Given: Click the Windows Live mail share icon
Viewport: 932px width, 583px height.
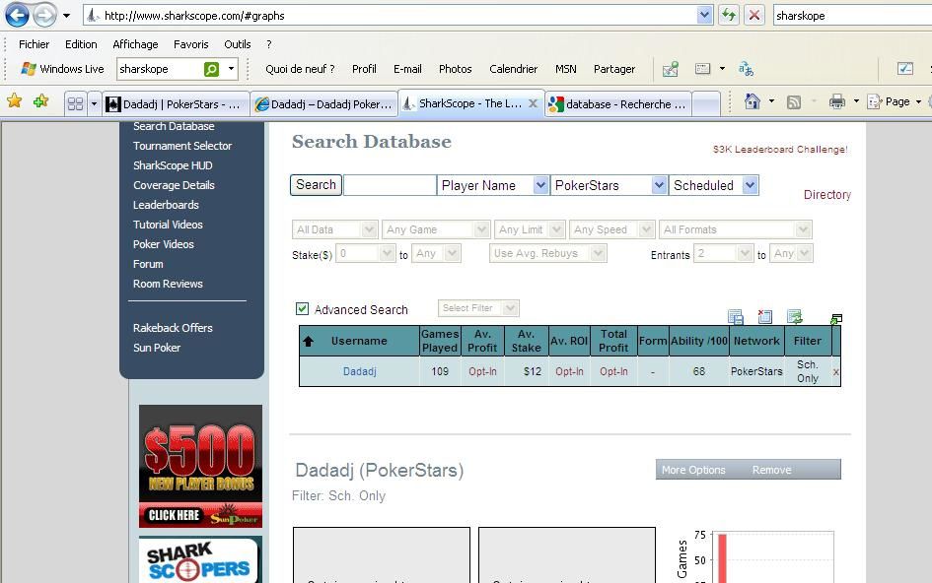Looking at the screenshot, I should click(x=671, y=69).
